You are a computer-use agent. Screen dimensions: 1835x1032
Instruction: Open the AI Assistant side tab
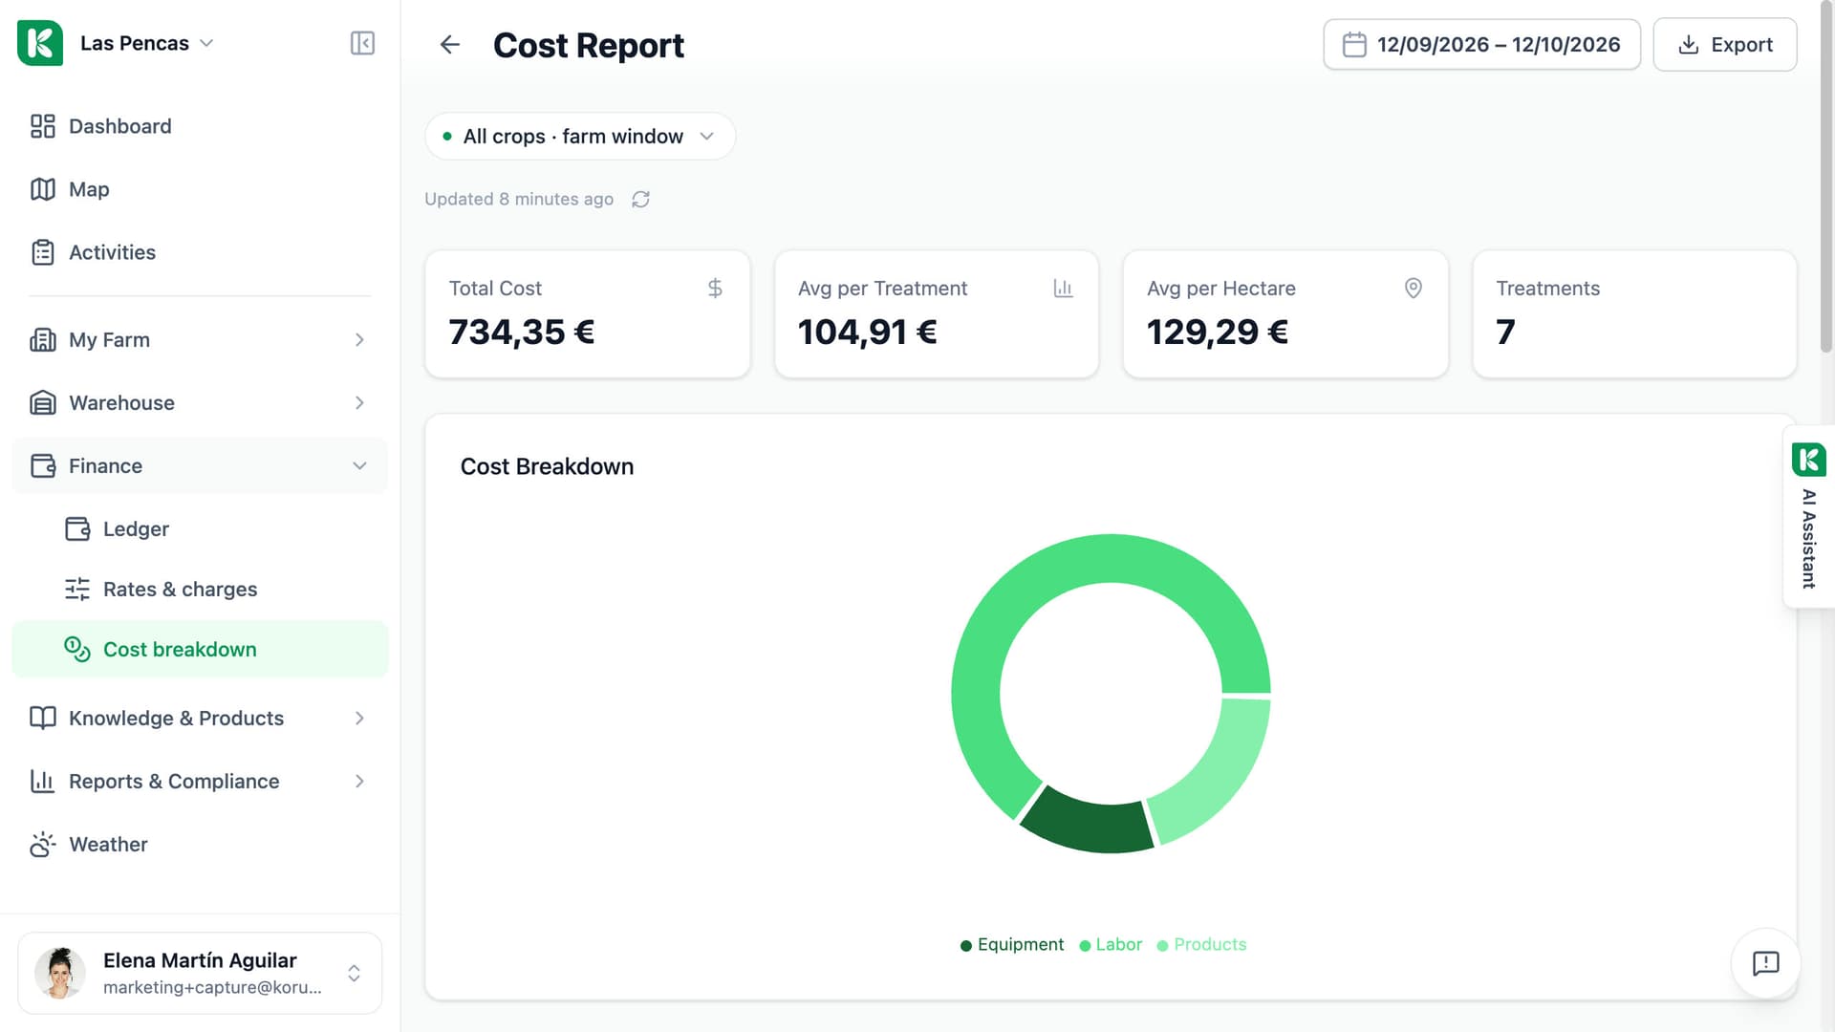1808,517
